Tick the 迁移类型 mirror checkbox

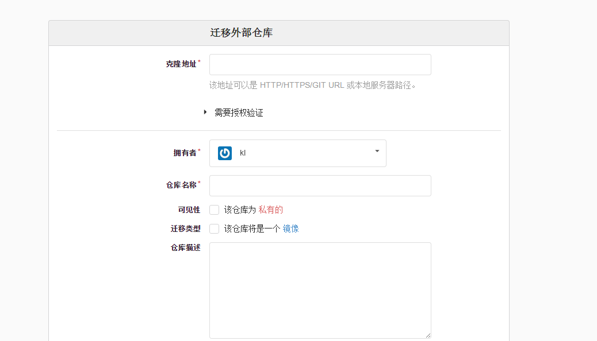[215, 228]
